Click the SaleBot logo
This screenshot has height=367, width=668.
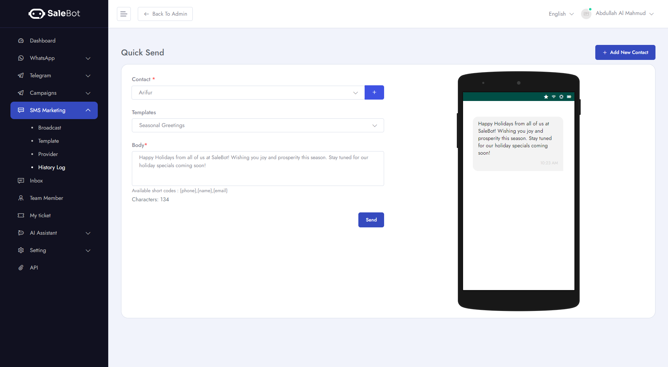pos(54,14)
